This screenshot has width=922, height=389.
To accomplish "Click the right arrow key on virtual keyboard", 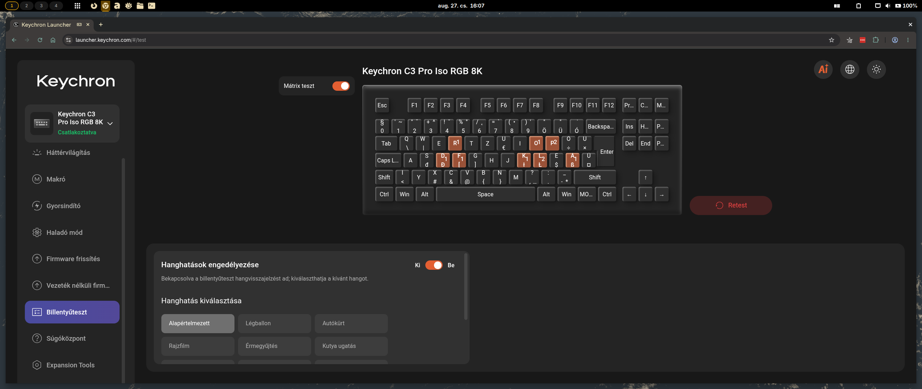I will click(662, 194).
